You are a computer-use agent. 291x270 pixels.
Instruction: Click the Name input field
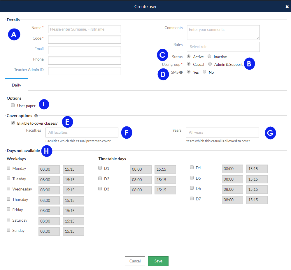click(85, 29)
